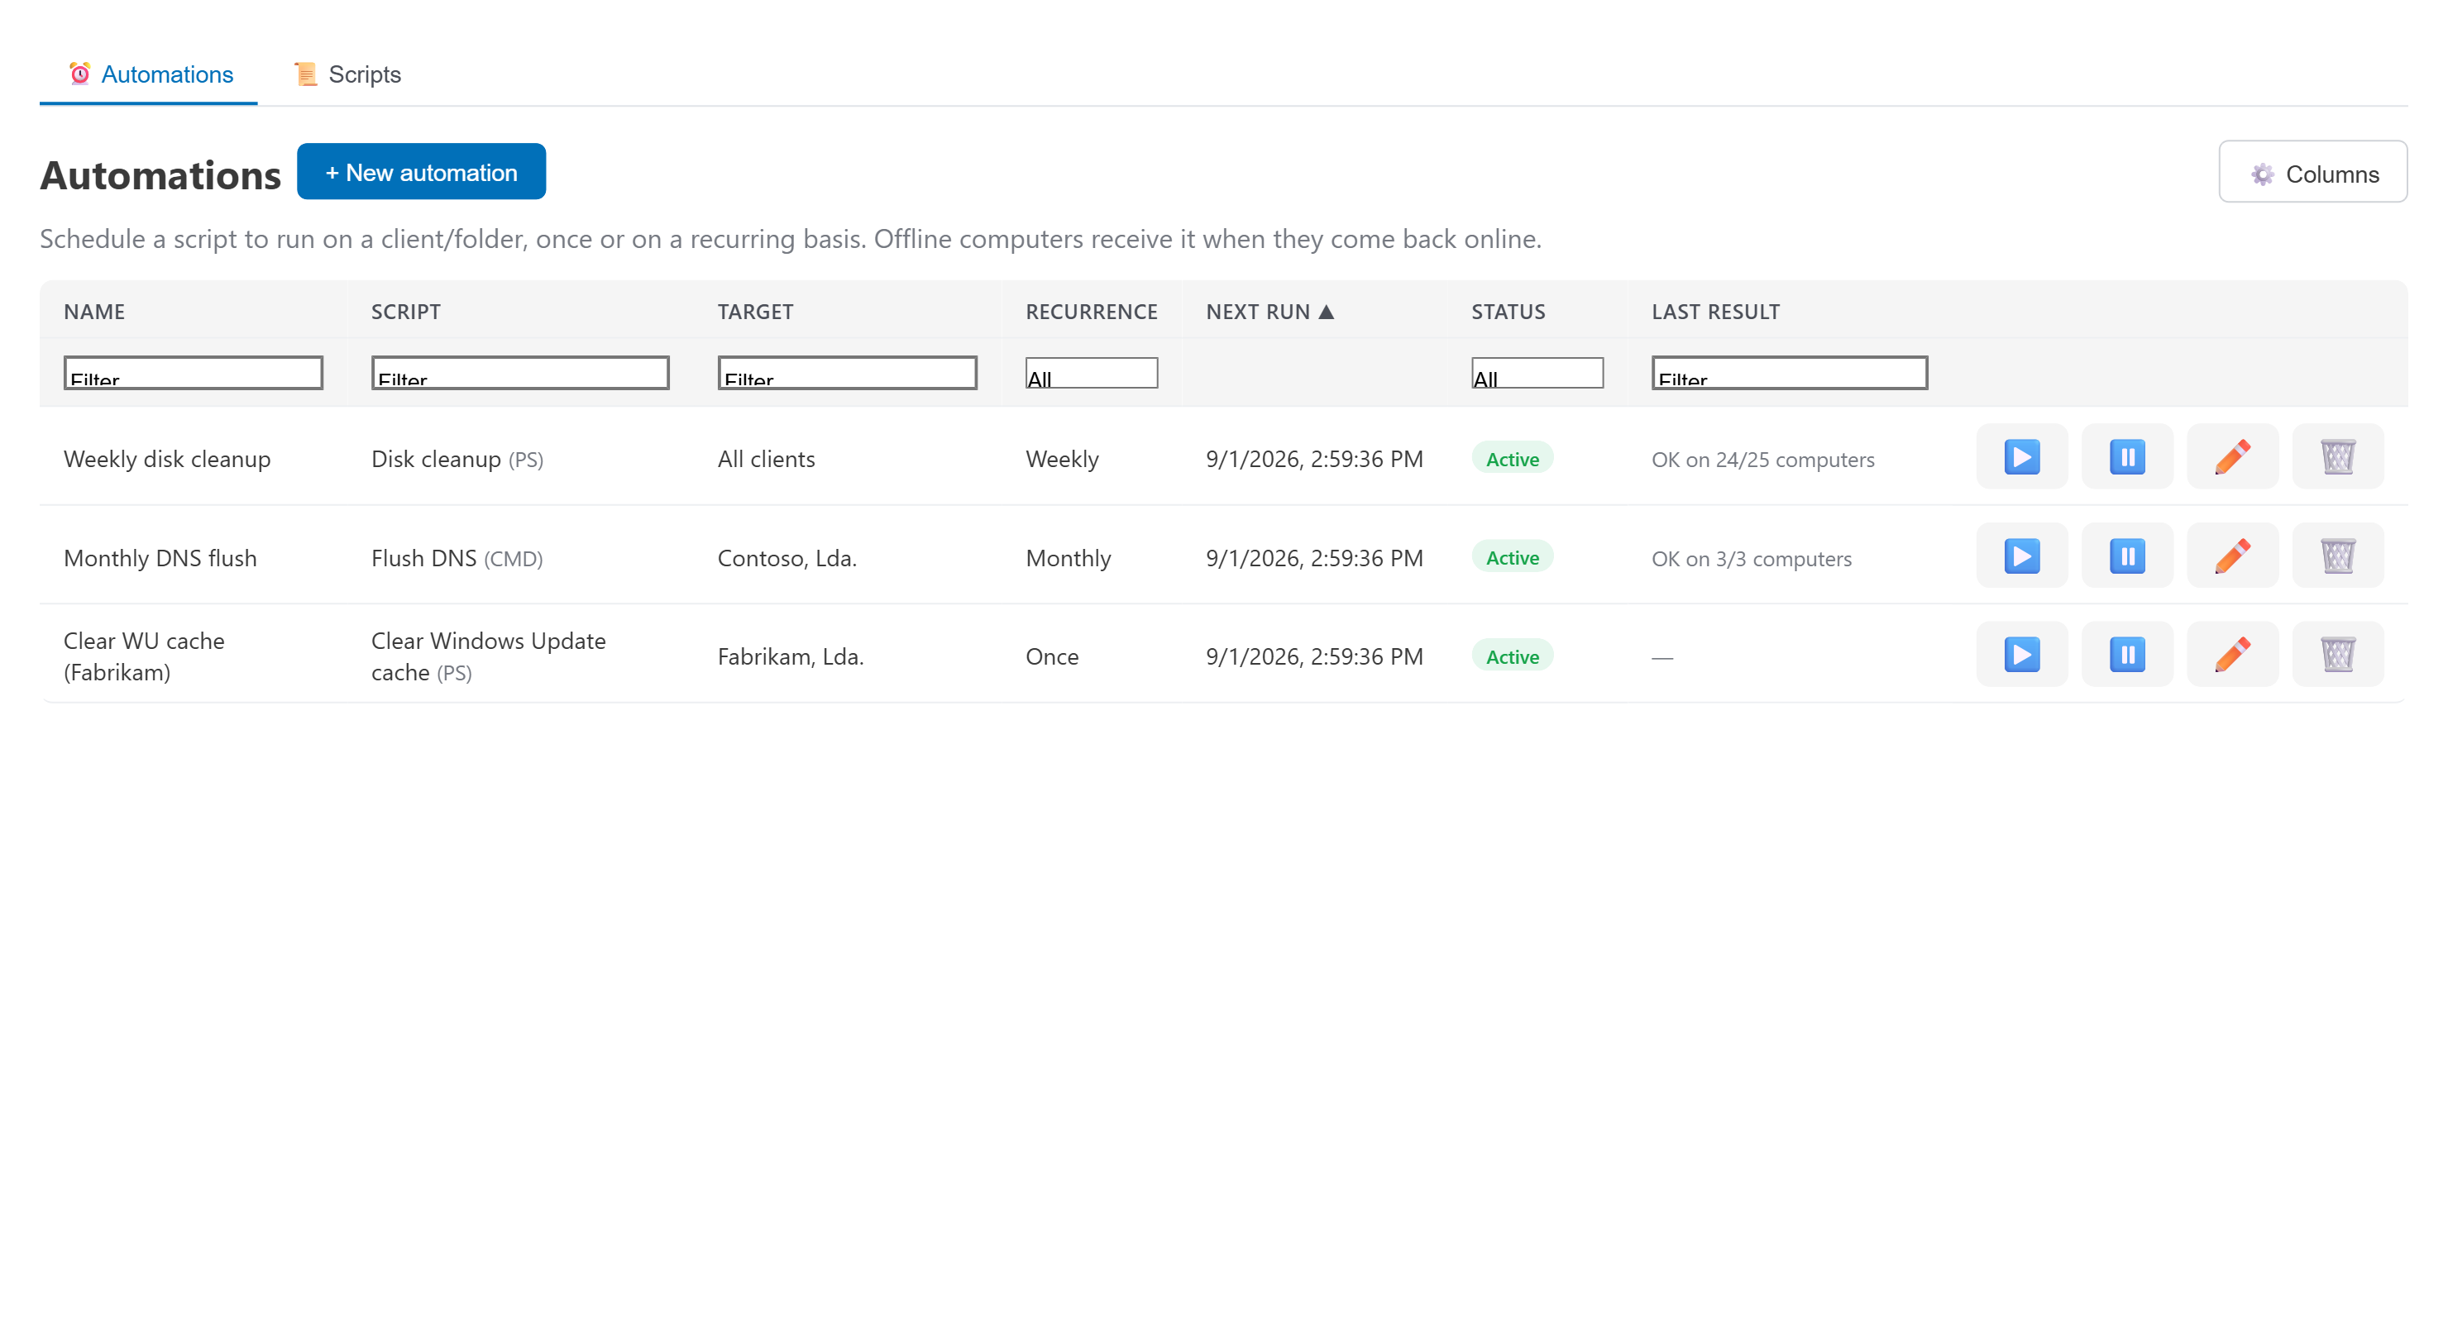Viewport: 2448px width, 1326px height.
Task: Focus the Name filter field
Action: coord(193,374)
